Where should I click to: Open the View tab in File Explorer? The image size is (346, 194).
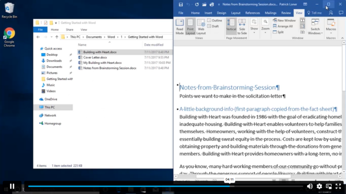pyautogui.click(x=84, y=30)
